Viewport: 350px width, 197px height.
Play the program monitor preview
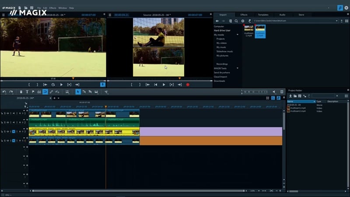[61, 84]
